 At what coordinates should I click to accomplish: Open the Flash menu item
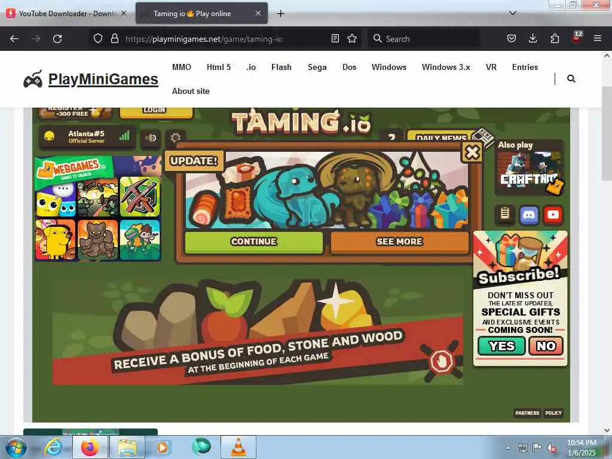tap(281, 67)
